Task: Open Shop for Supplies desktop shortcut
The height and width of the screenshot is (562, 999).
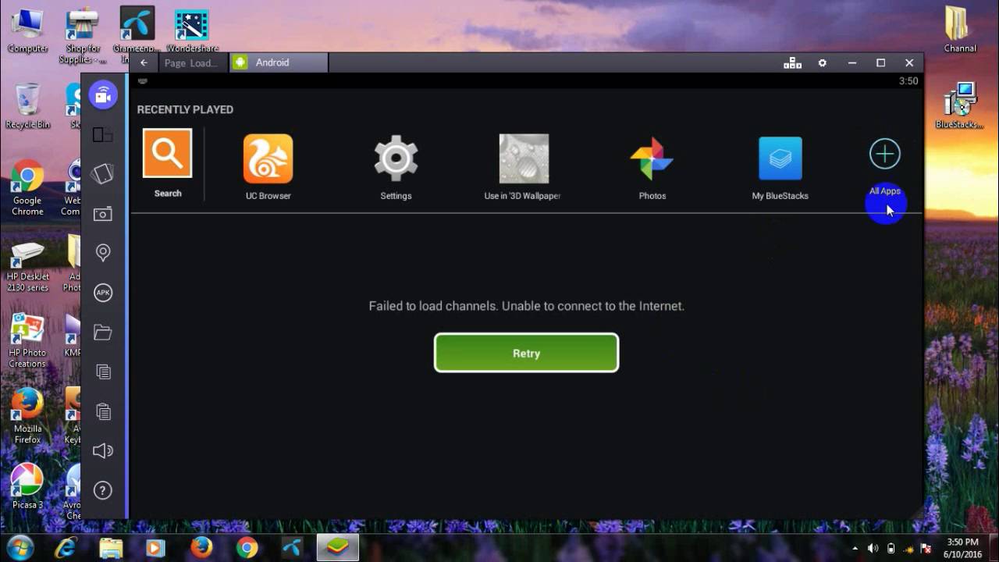Action: (82, 36)
